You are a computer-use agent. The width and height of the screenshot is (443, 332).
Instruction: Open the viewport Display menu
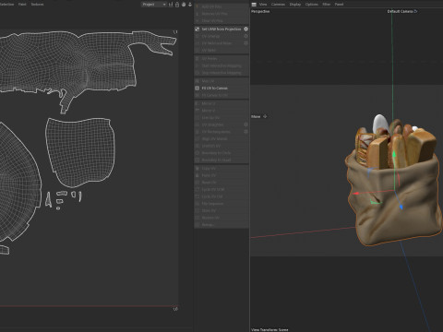point(295,5)
